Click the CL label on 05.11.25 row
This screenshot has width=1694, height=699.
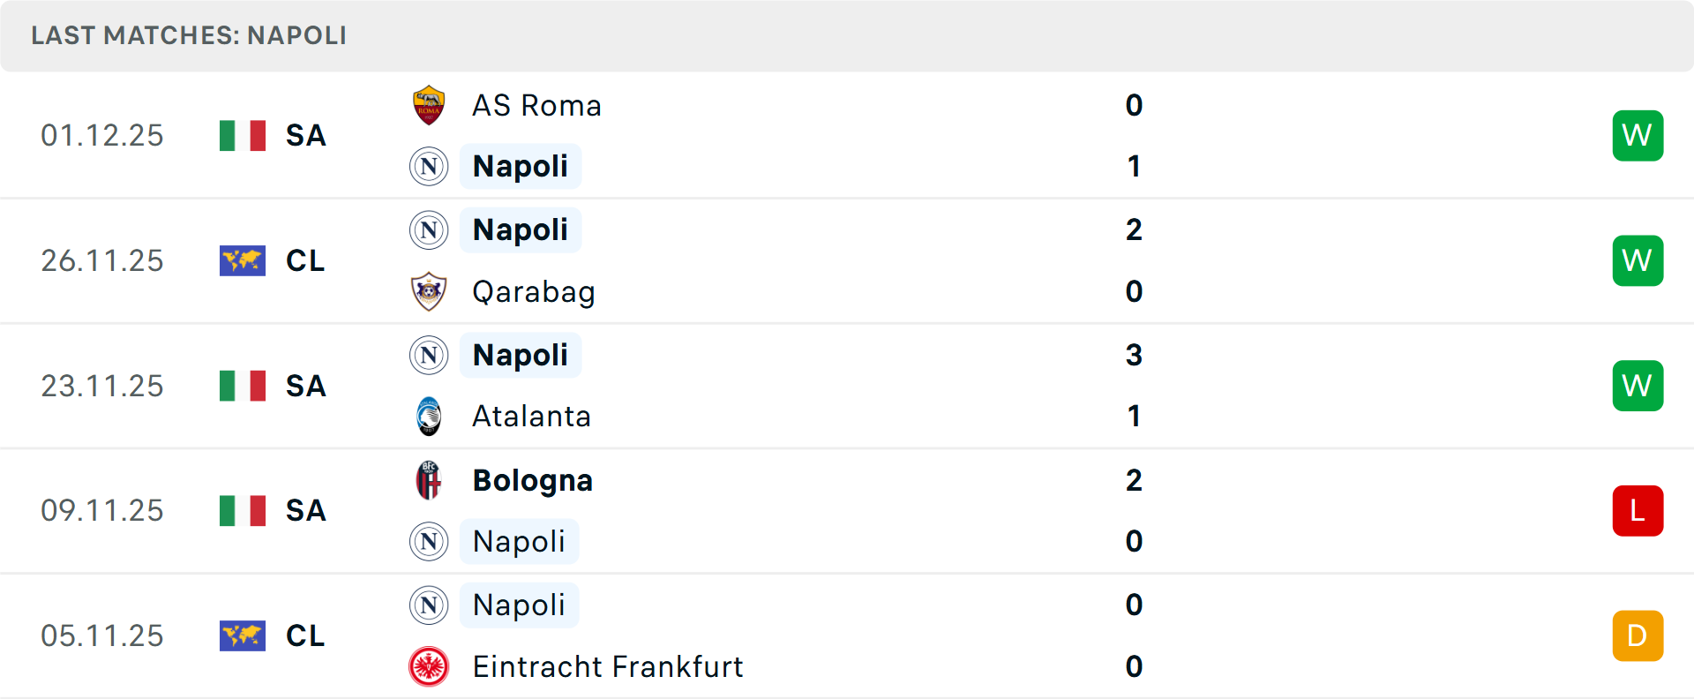(x=305, y=636)
